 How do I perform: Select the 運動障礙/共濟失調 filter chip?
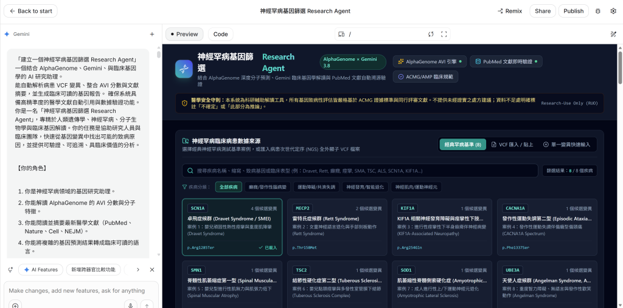[316, 187]
